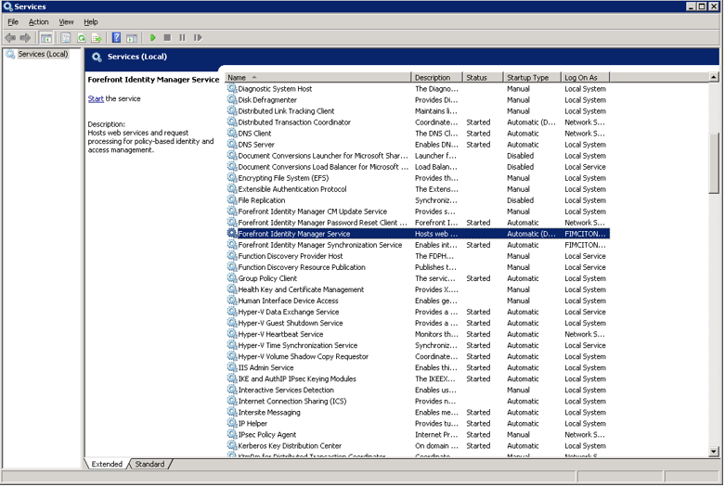Select Function Discovery Resource Publication service
The width and height of the screenshot is (725, 487).
[x=418, y=267]
